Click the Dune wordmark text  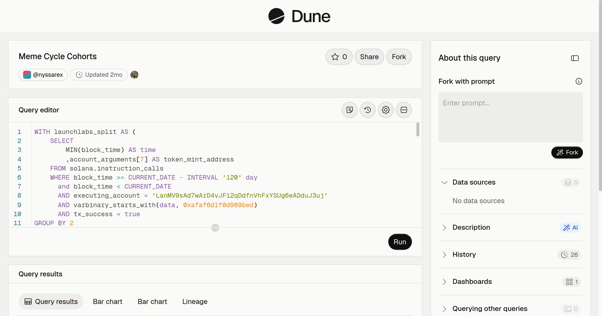click(311, 16)
